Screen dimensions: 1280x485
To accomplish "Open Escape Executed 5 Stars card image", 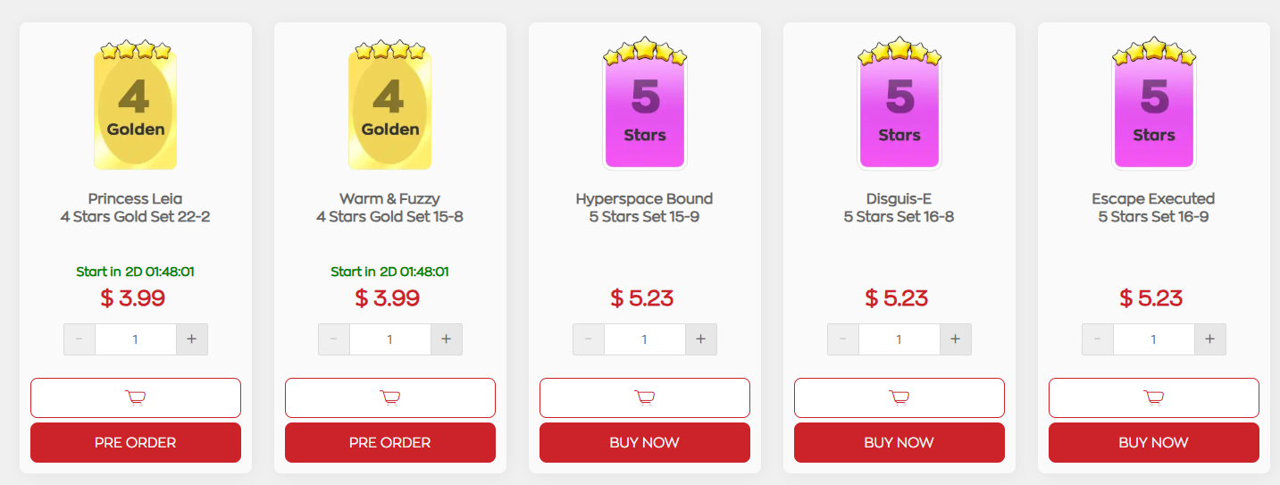I will pyautogui.click(x=1154, y=107).
